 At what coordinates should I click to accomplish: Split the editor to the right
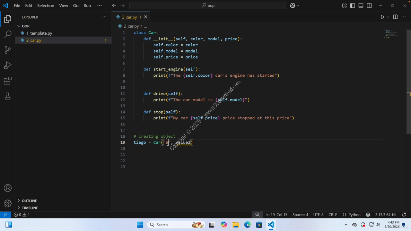(395, 17)
